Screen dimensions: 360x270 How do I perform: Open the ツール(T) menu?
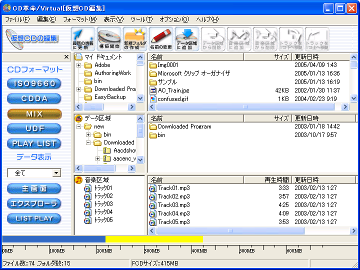(141, 19)
